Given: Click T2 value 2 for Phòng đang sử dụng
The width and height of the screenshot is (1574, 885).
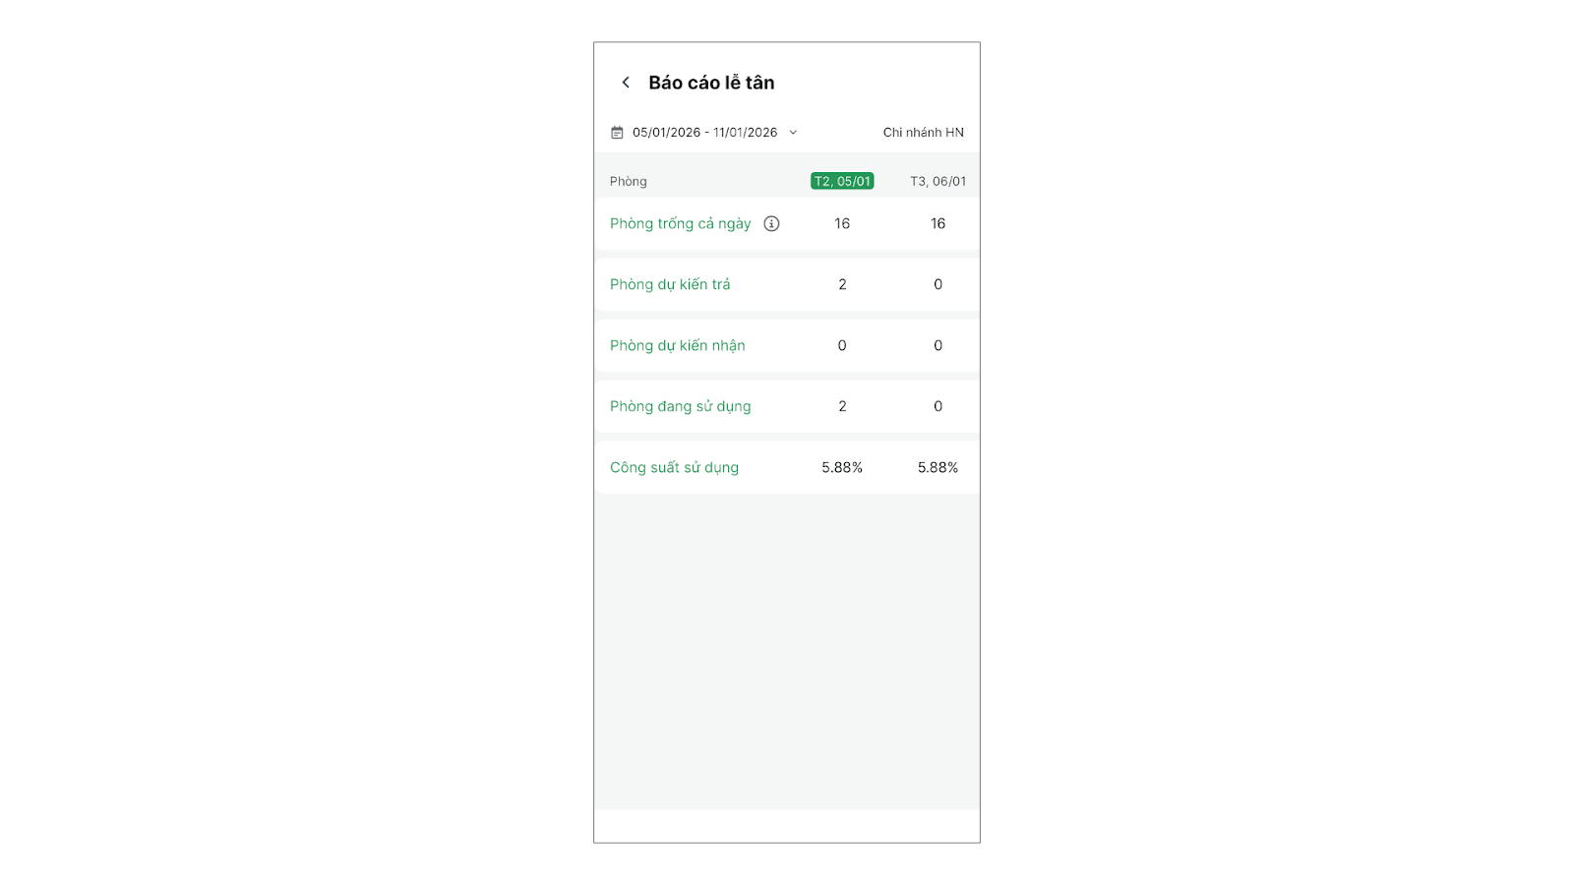Looking at the screenshot, I should (x=842, y=407).
